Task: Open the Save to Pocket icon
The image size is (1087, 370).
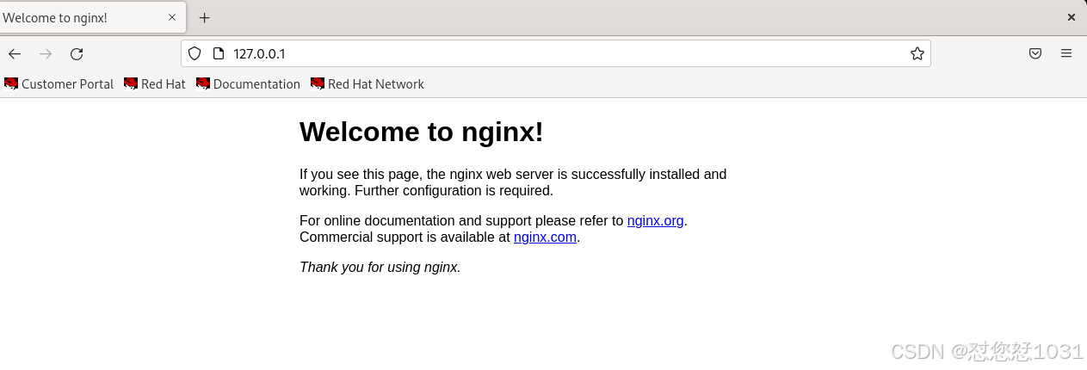Action: [1035, 53]
